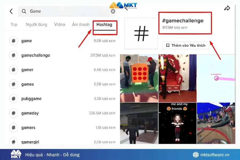Click the back arrow beside the search bar
This screenshot has height=160, width=240.
click(x=11, y=11)
